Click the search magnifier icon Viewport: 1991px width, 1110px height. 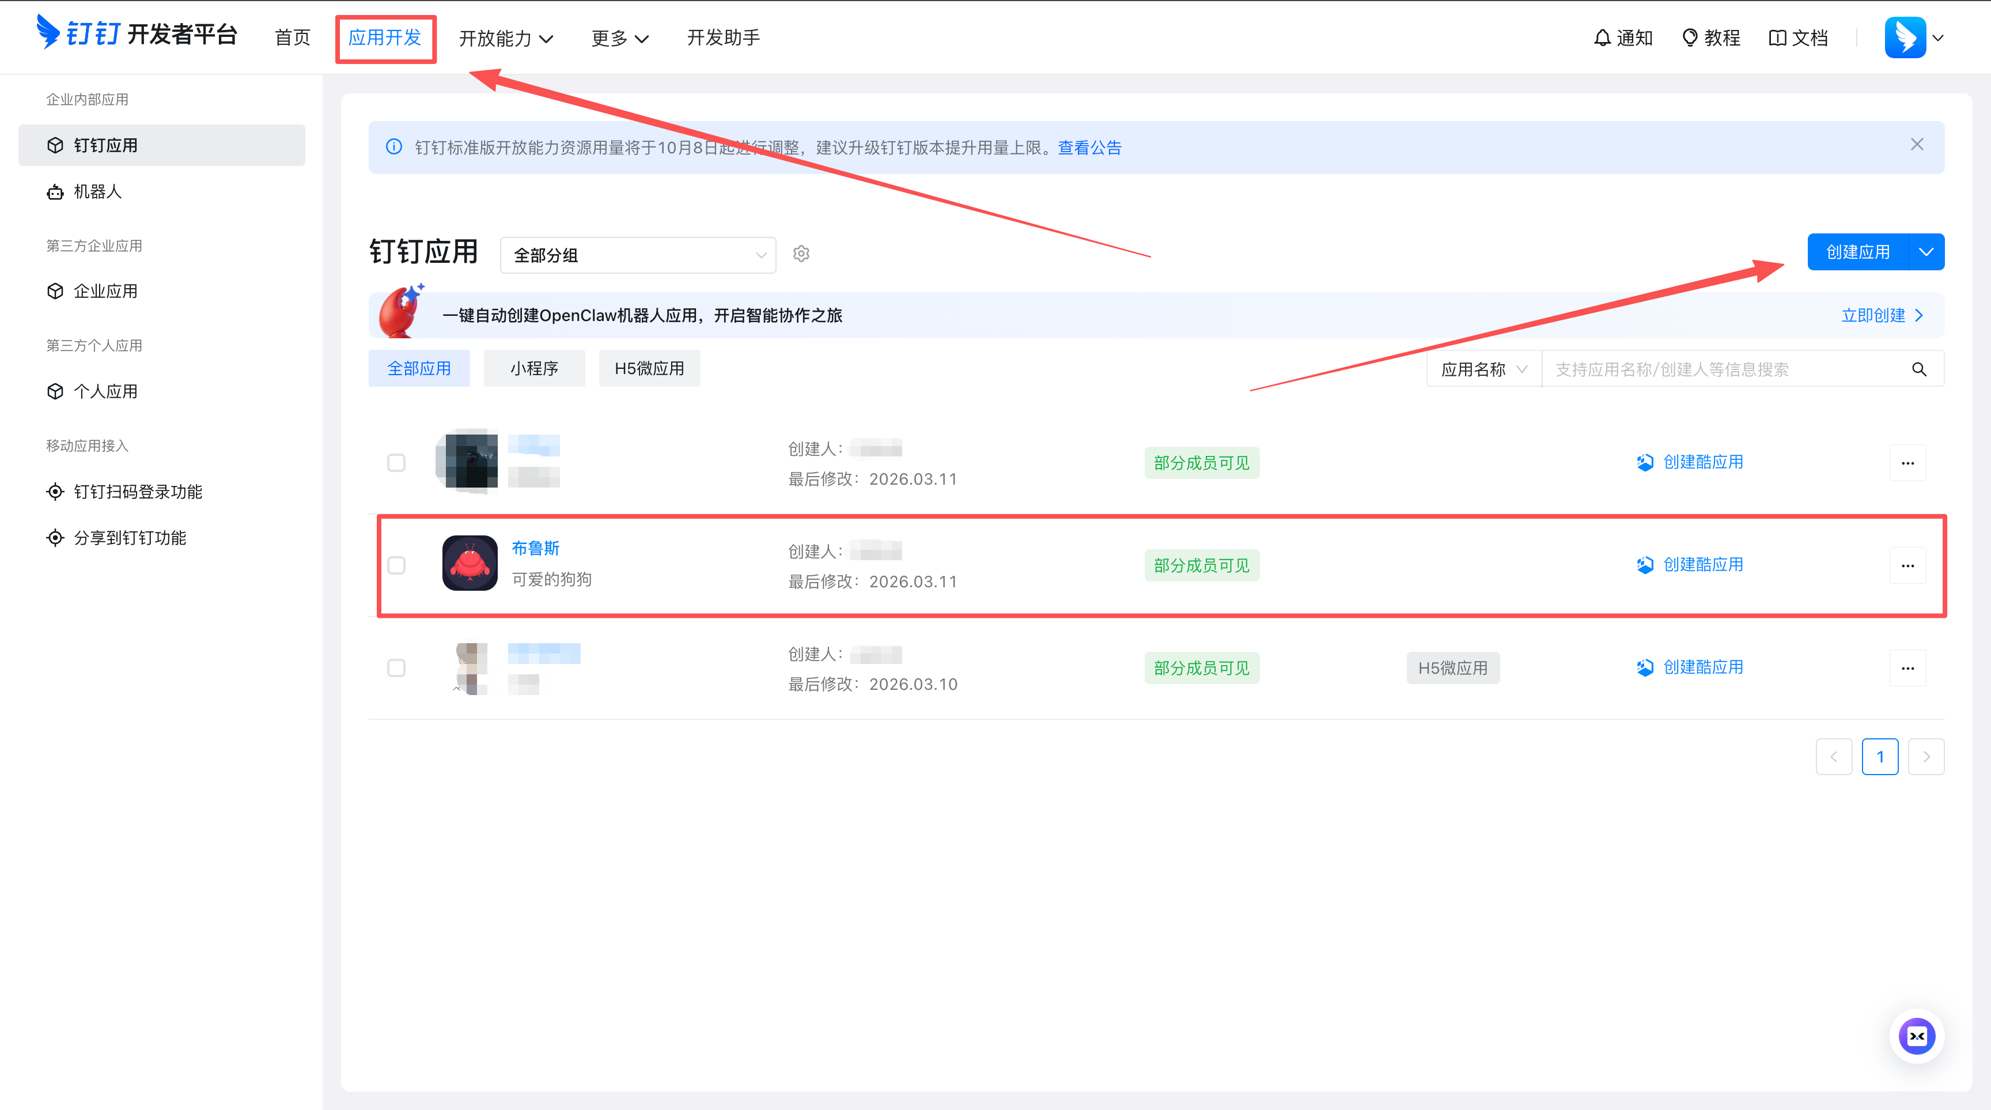click(x=1918, y=369)
